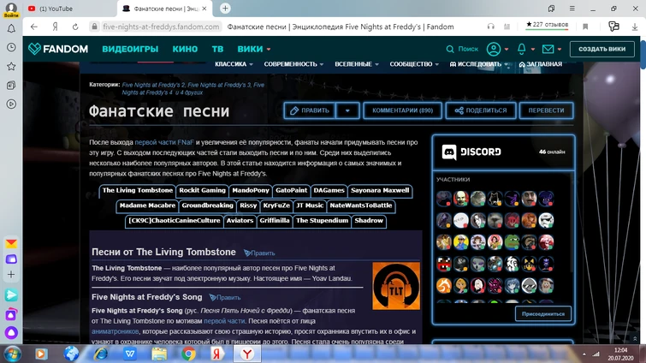The width and height of the screenshot is (646, 363).
Task: Expand the ВИКИ dropdown menu
Action: point(254,49)
